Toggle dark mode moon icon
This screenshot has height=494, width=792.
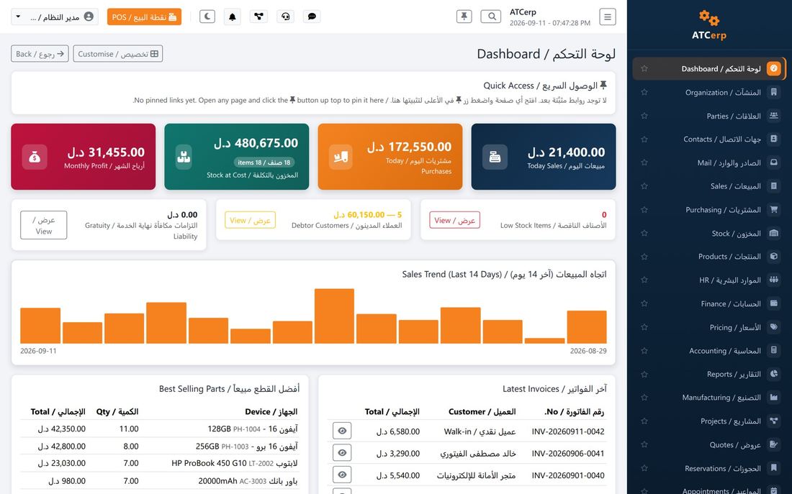(207, 17)
